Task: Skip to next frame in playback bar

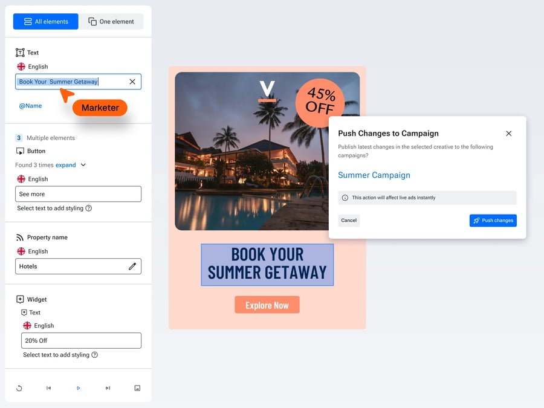Action: (108, 388)
